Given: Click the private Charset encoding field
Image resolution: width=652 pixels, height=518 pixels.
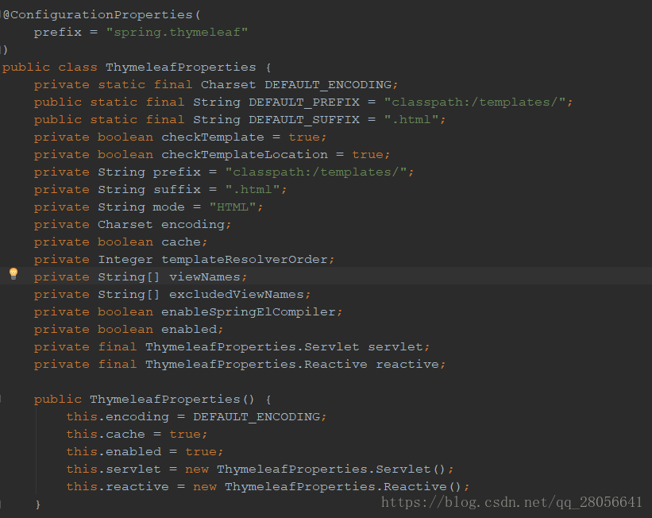Looking at the screenshot, I should [x=133, y=225].
